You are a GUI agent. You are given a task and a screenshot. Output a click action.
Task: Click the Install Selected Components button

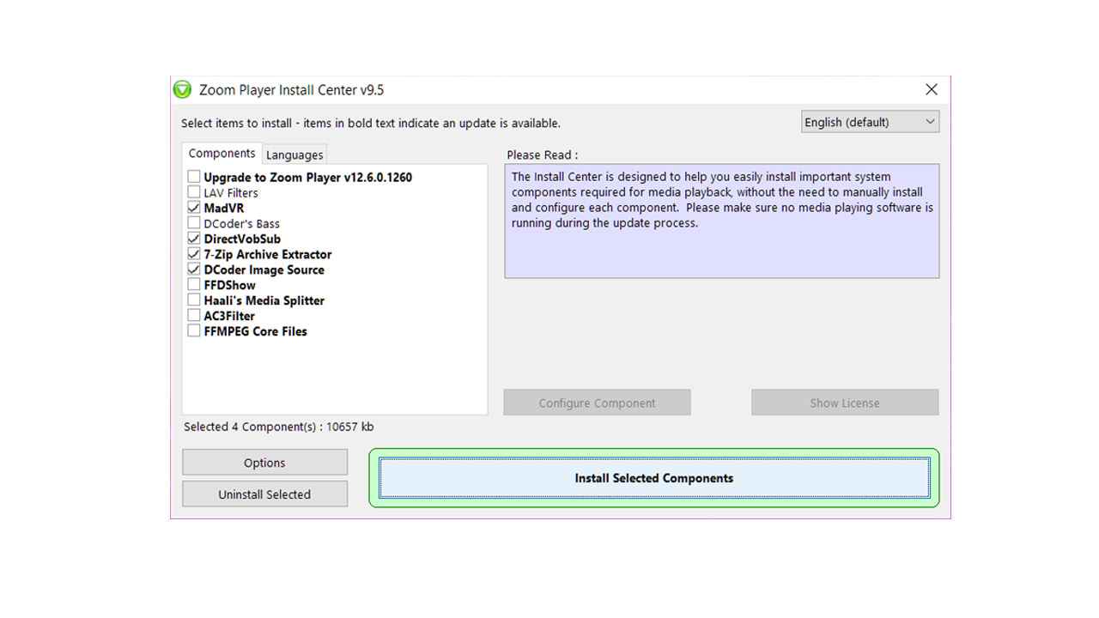(654, 478)
